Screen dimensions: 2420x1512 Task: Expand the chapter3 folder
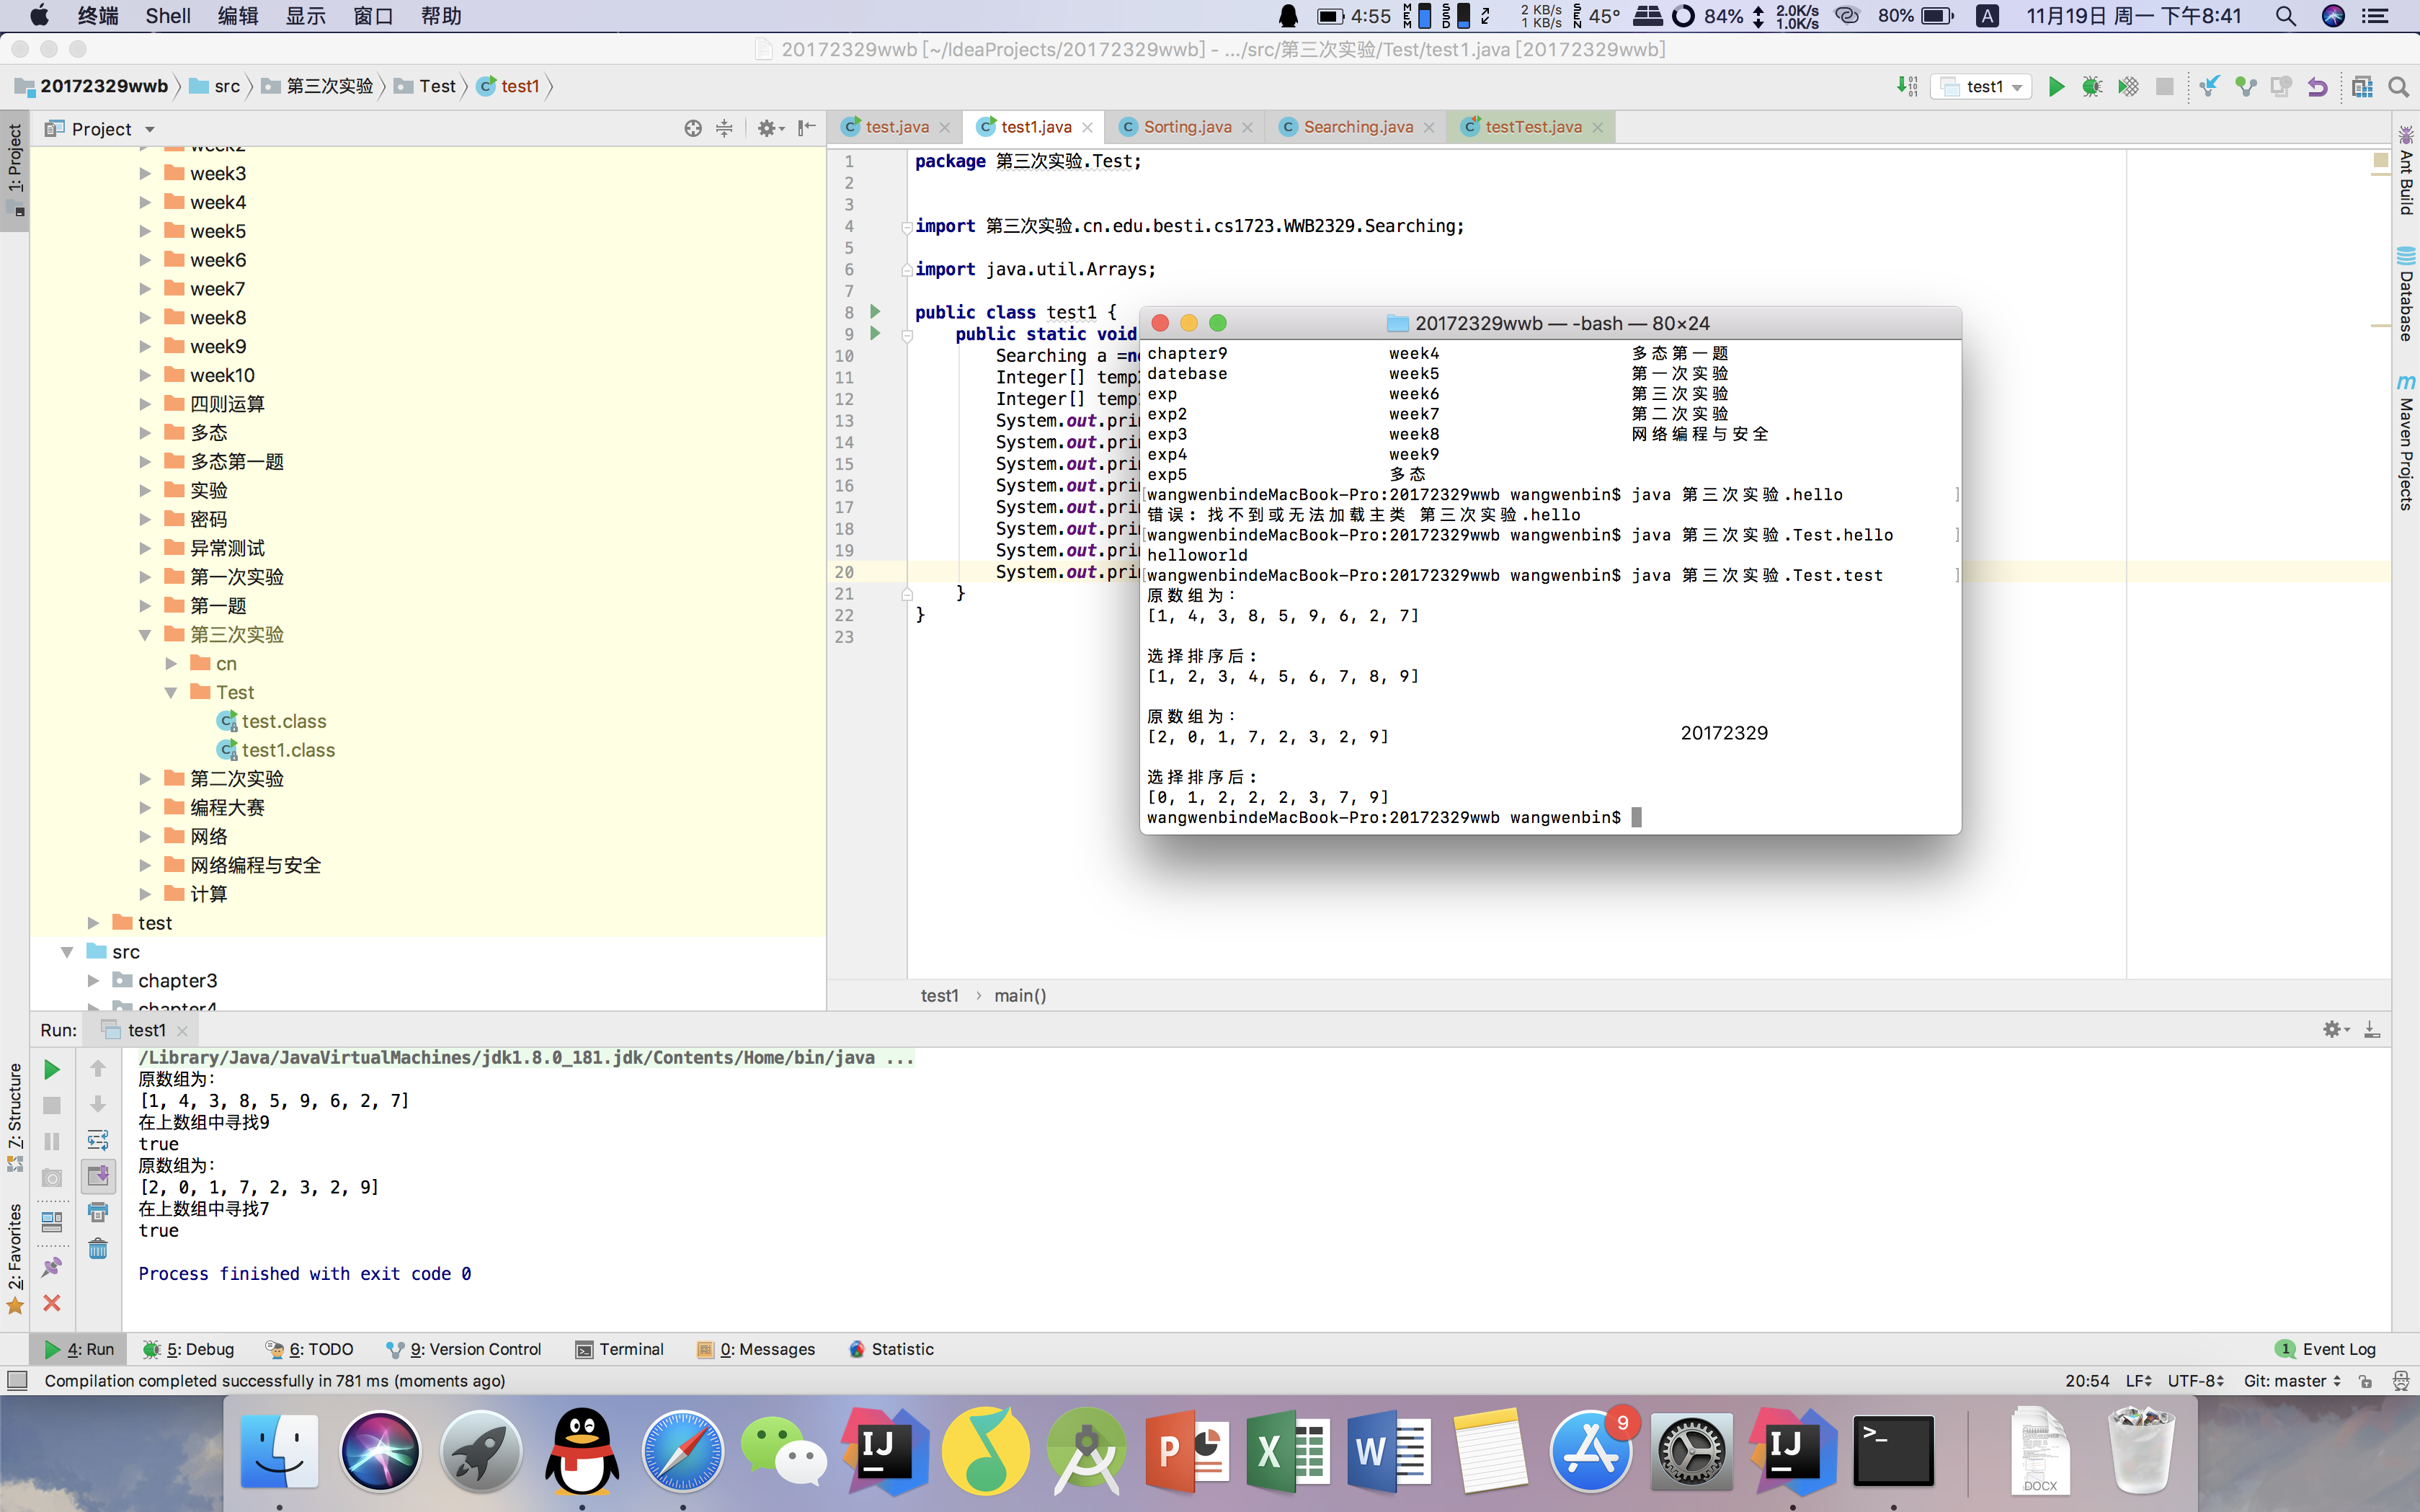click(93, 981)
